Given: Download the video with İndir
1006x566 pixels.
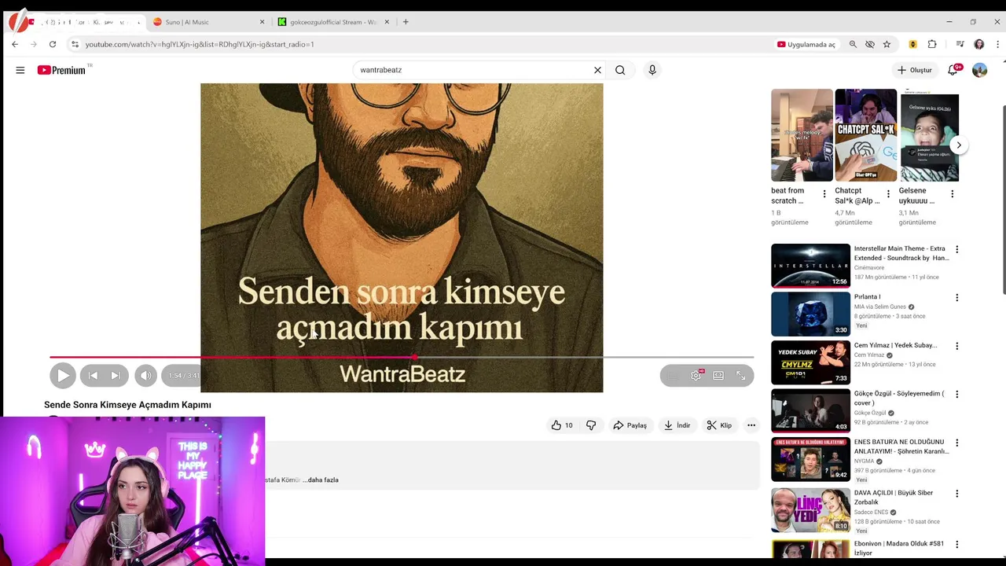Looking at the screenshot, I should tap(677, 425).
